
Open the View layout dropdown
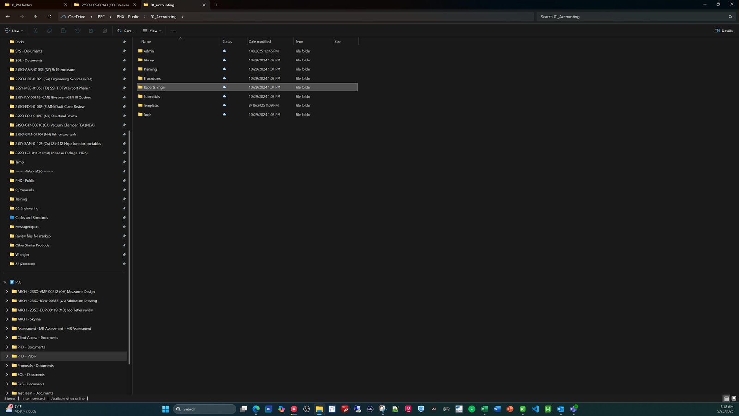(x=152, y=31)
